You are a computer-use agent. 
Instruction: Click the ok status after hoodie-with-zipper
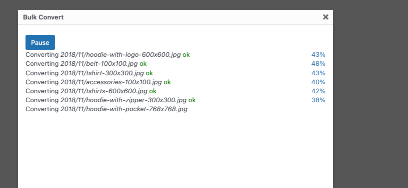pos(192,100)
